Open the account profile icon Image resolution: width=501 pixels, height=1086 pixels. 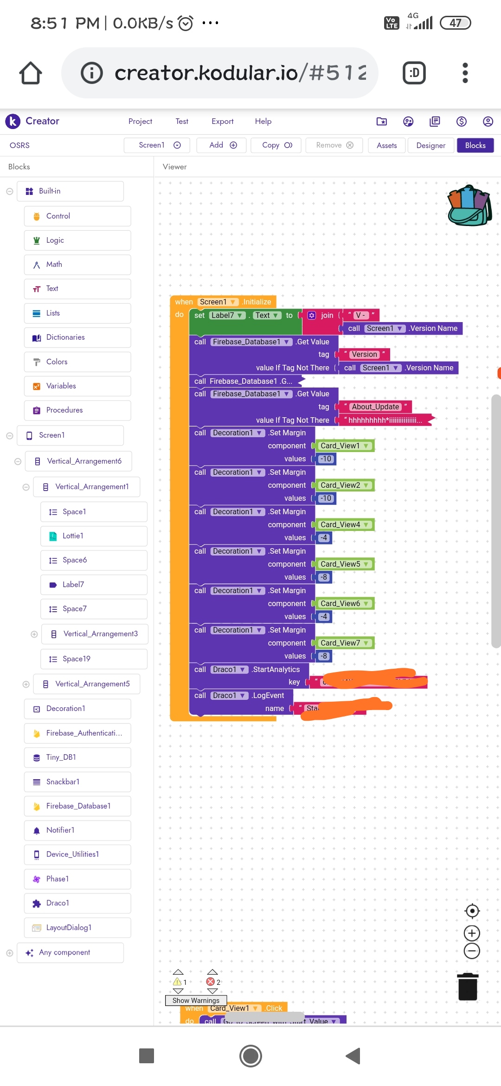click(488, 122)
